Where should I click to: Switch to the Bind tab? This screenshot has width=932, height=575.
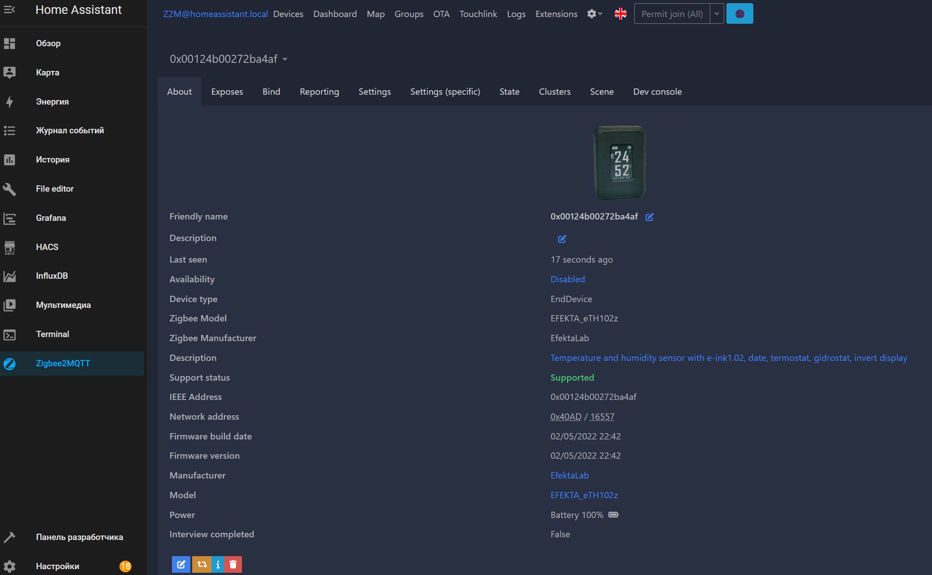click(x=271, y=92)
